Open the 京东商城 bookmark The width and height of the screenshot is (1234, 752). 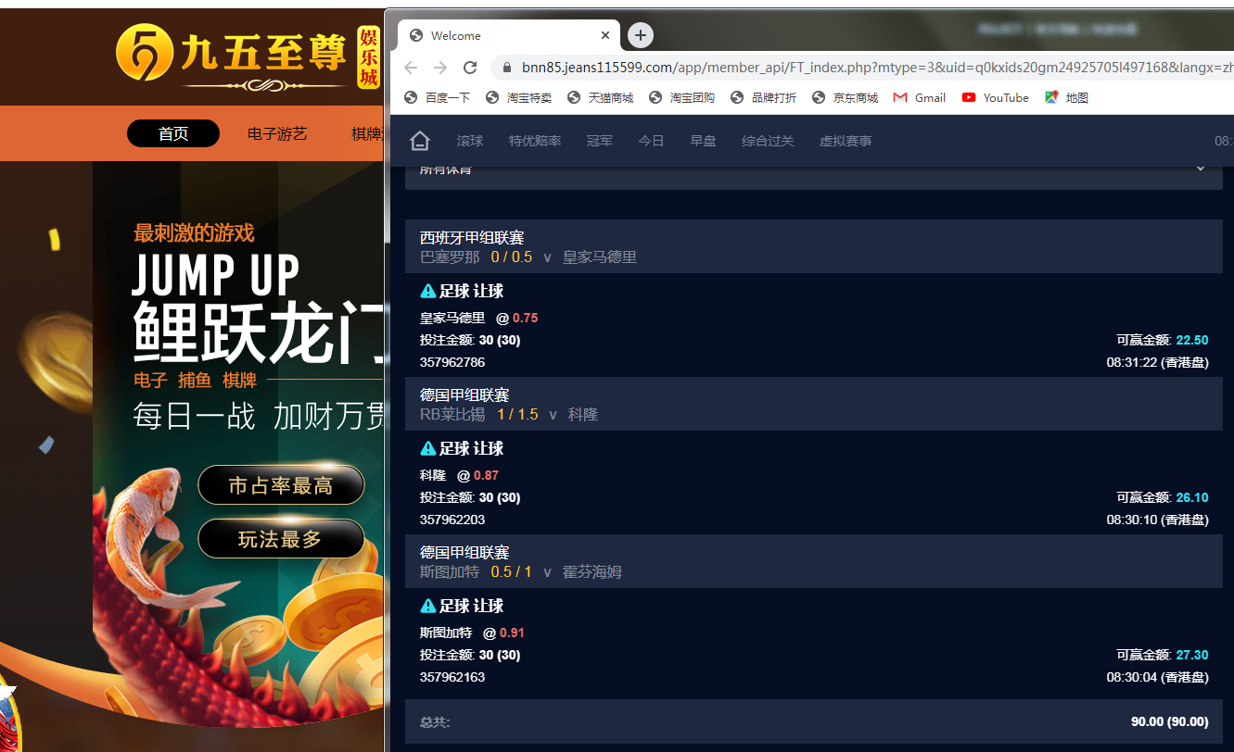[846, 97]
